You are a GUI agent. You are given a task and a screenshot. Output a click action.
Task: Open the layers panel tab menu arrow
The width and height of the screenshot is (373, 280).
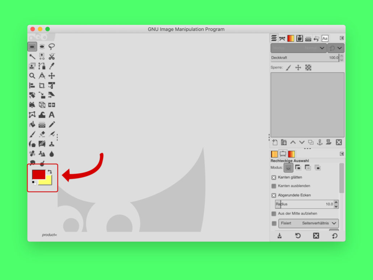click(x=341, y=38)
